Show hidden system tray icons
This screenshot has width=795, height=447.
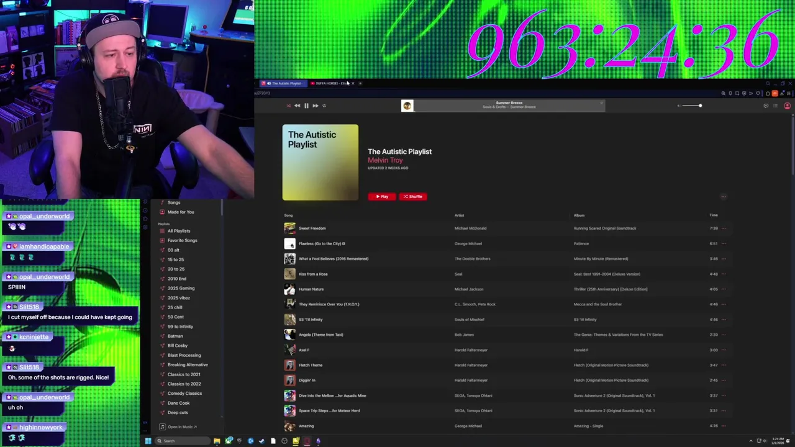(751, 441)
